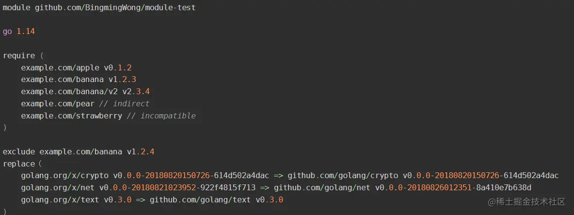Viewport: 574px width, 215px height.
Task: Click the excluded banana version v1.2.4
Action: (141, 151)
